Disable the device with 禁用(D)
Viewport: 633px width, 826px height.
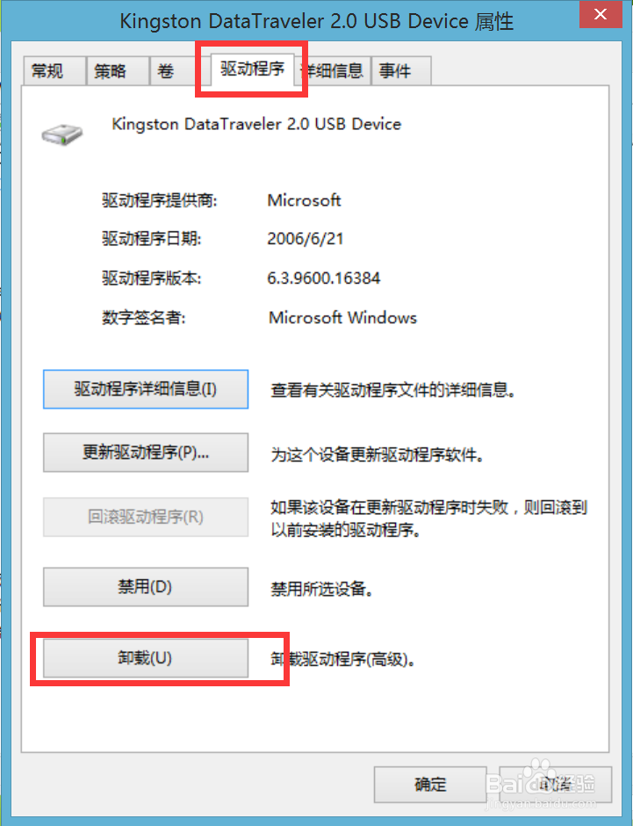[145, 587]
